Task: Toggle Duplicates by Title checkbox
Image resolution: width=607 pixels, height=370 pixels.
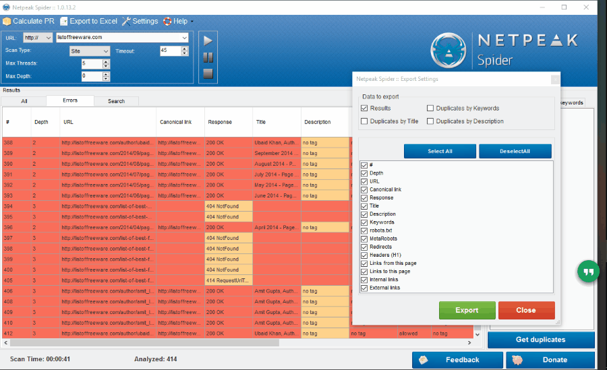Action: point(364,121)
